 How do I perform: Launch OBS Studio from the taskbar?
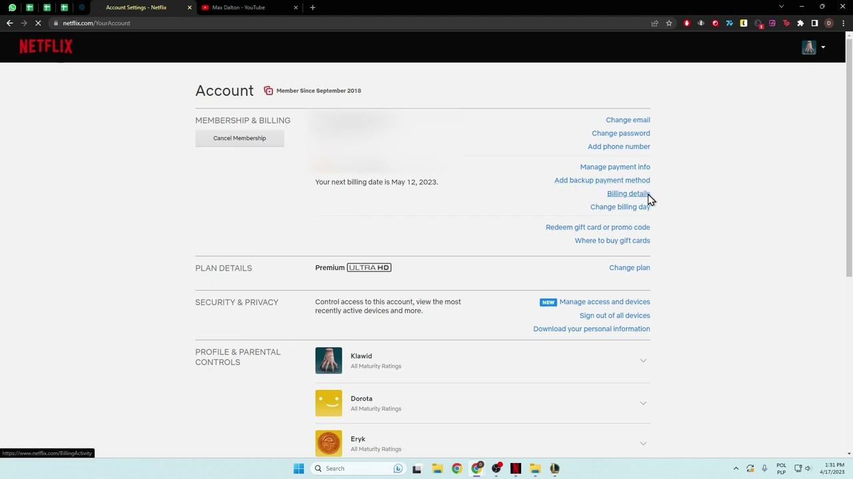click(x=496, y=468)
